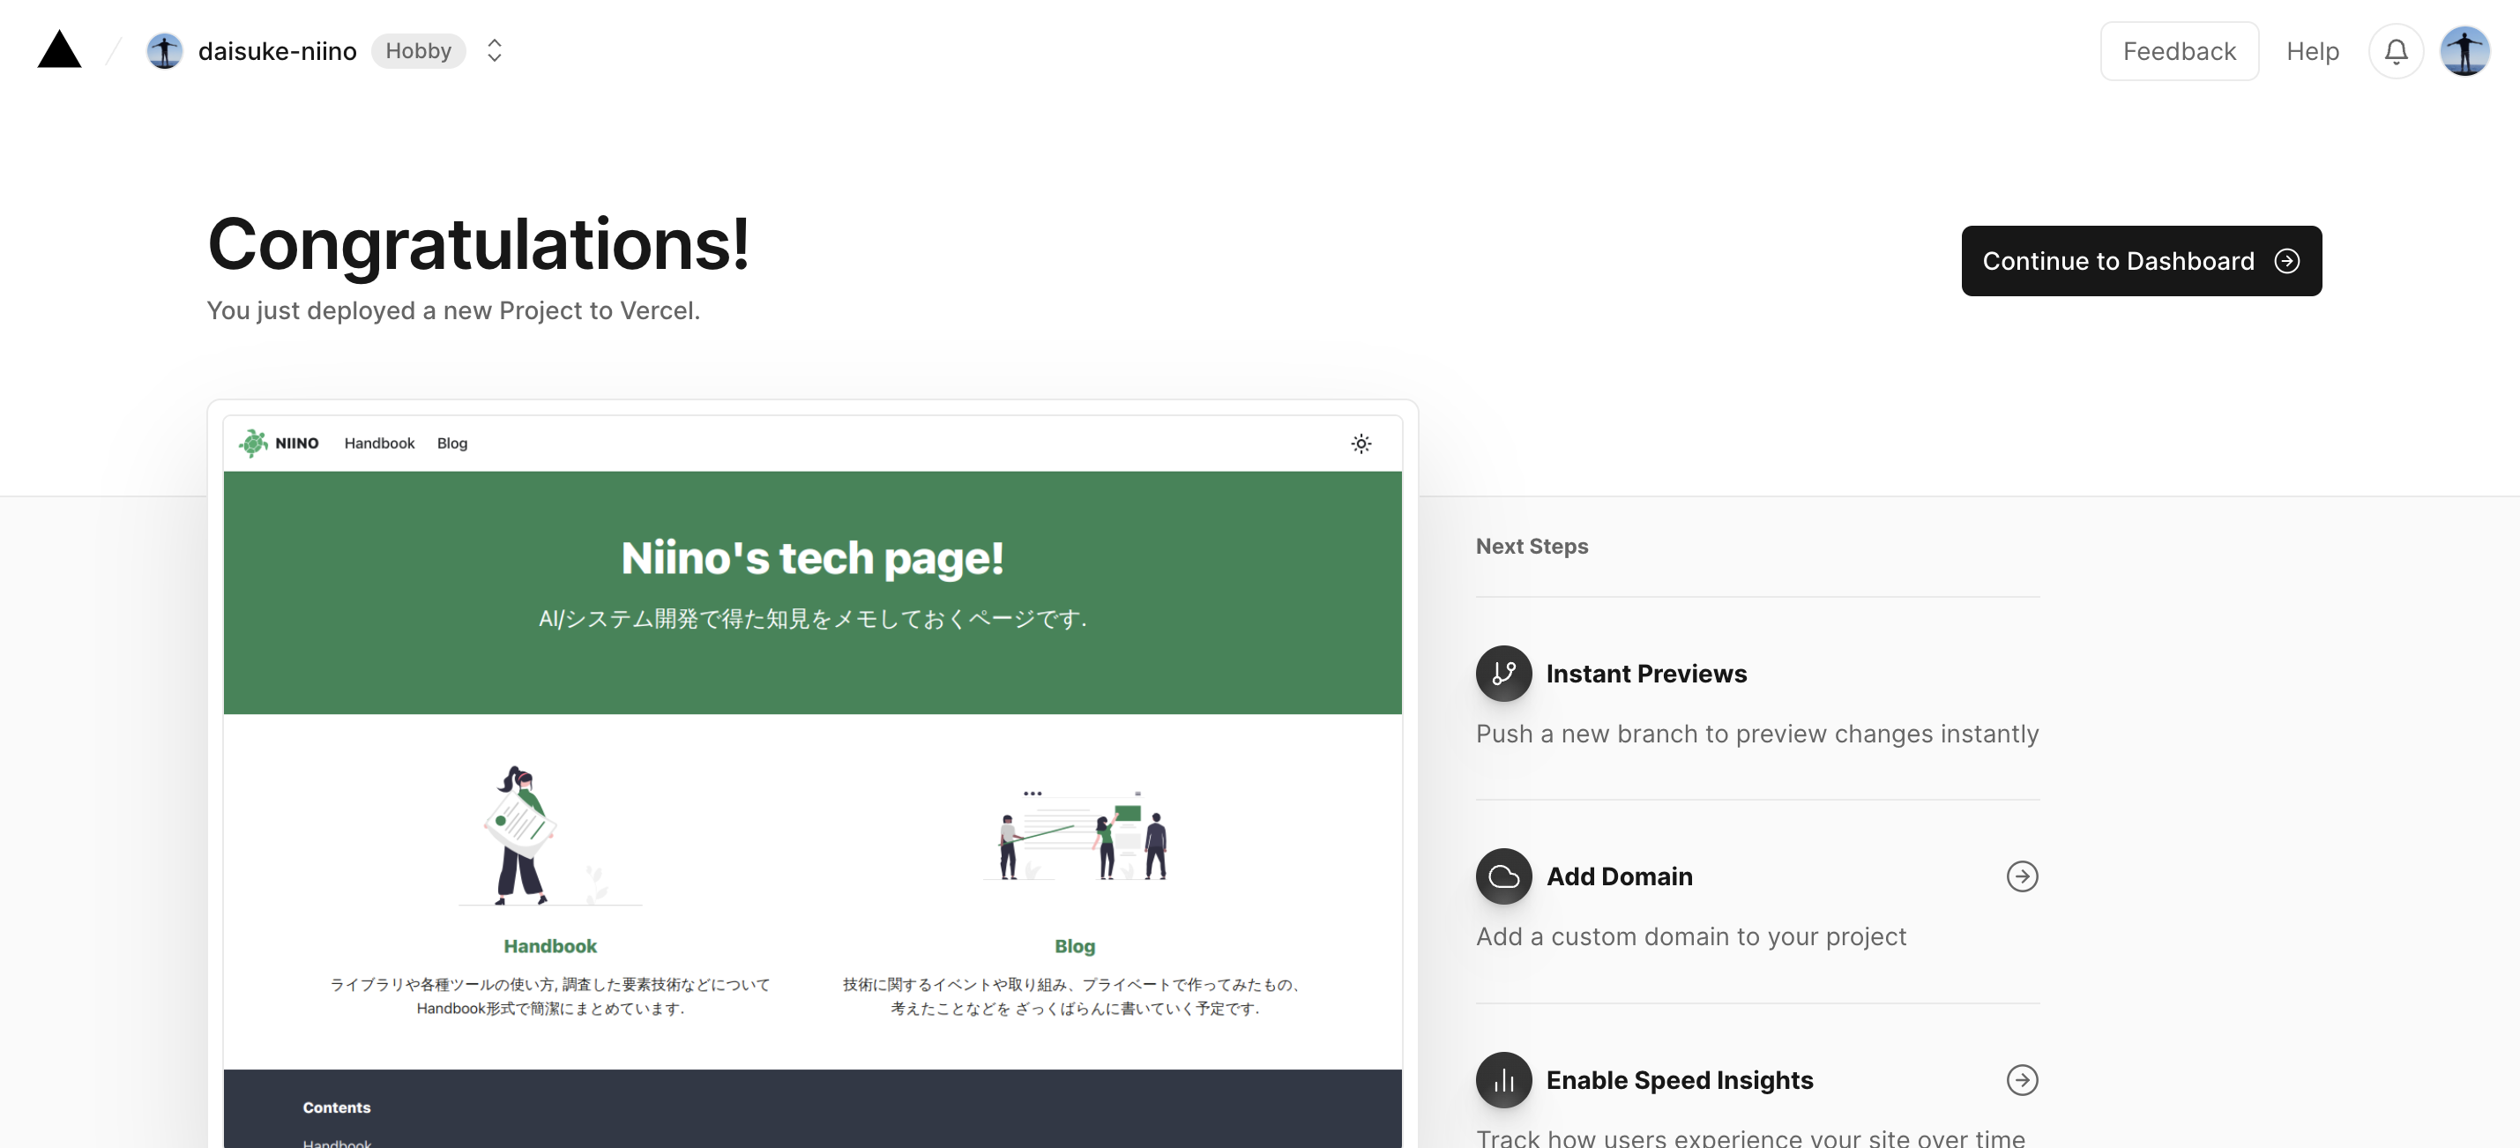The height and width of the screenshot is (1148, 2520).
Task: Click the Instant Previews feature icon
Action: (1502, 672)
